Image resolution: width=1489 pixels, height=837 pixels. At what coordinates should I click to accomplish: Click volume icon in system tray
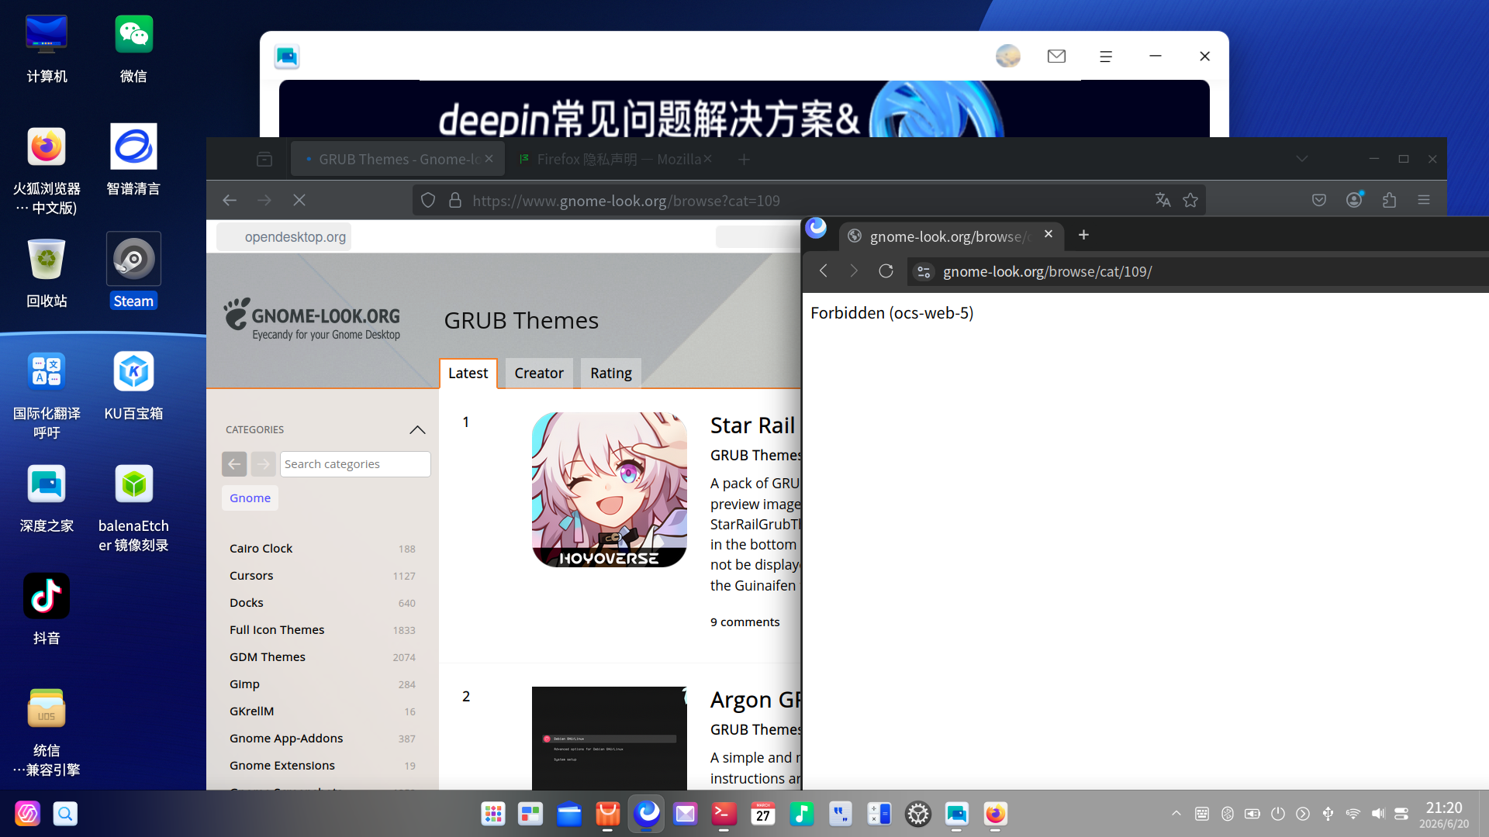pos(1377,814)
